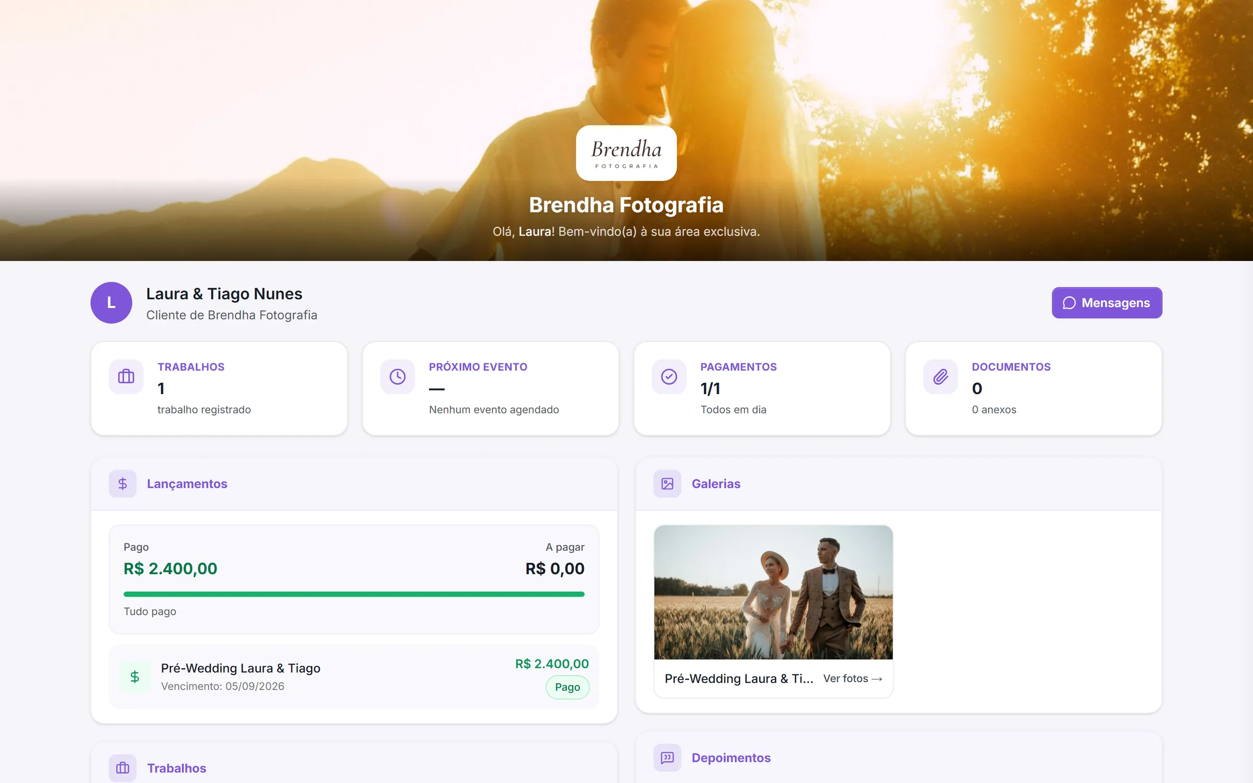Click the PRÓXIMO EVENTO card label

point(478,367)
